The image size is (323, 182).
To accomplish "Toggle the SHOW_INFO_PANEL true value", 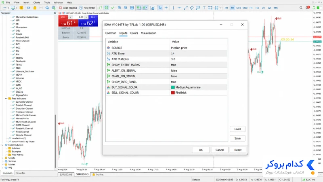I will point(199,82).
